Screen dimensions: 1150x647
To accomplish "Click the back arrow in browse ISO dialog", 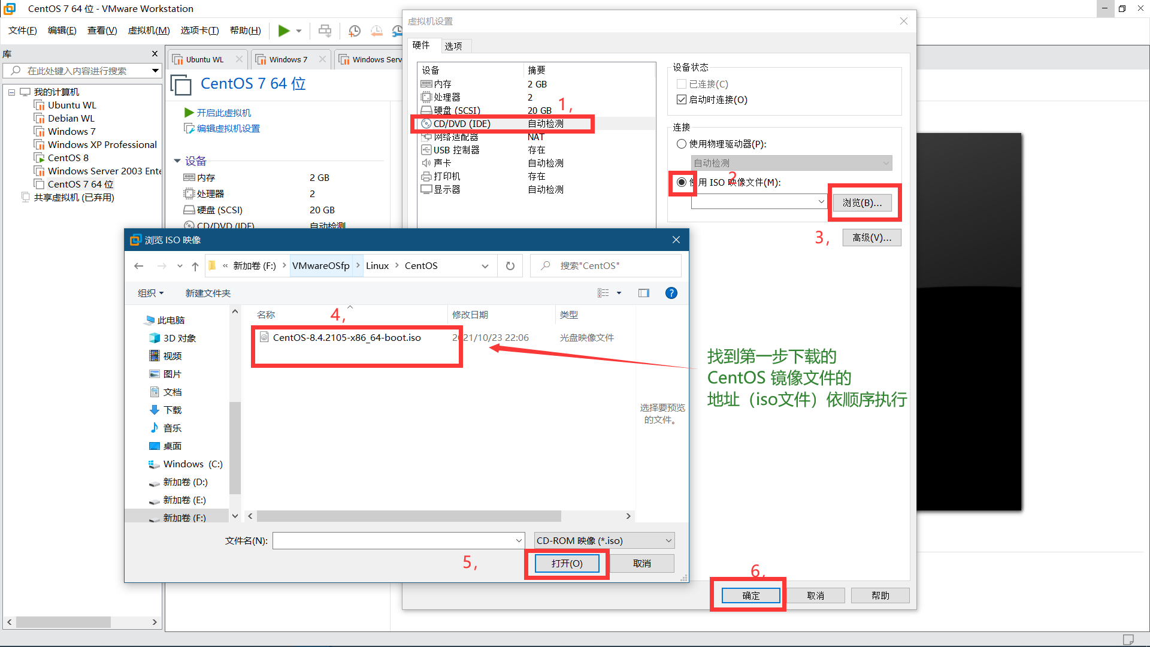I will point(139,266).
